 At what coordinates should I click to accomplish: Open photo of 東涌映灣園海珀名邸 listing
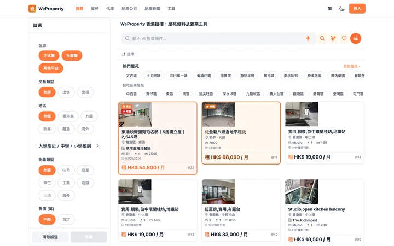(x=135, y=114)
